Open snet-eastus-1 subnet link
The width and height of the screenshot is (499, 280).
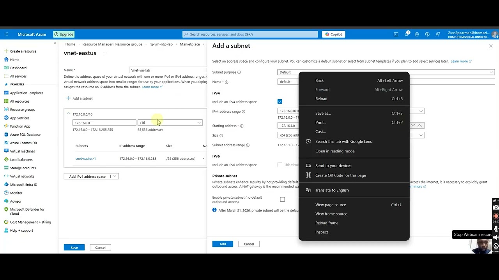86,159
